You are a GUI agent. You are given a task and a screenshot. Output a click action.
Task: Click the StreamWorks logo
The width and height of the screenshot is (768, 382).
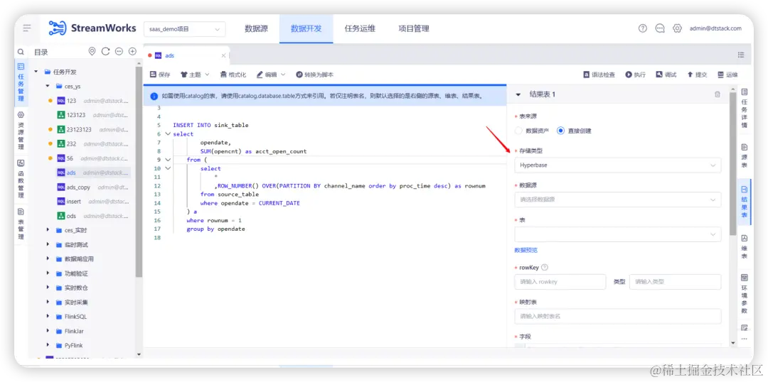click(x=92, y=28)
